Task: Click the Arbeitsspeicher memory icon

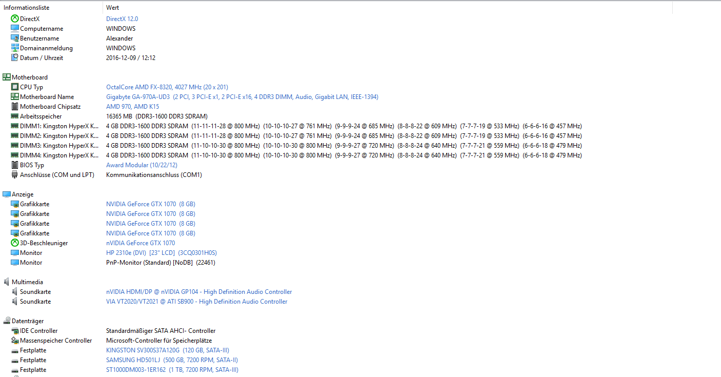Action: [15, 116]
